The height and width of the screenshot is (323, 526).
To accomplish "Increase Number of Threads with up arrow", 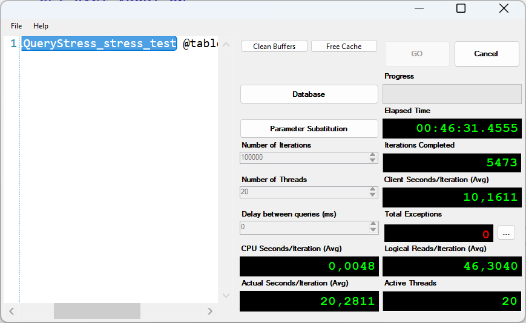I will 373,189.
